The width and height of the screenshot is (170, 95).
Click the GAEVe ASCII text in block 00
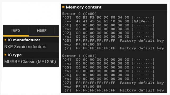(139, 21)
